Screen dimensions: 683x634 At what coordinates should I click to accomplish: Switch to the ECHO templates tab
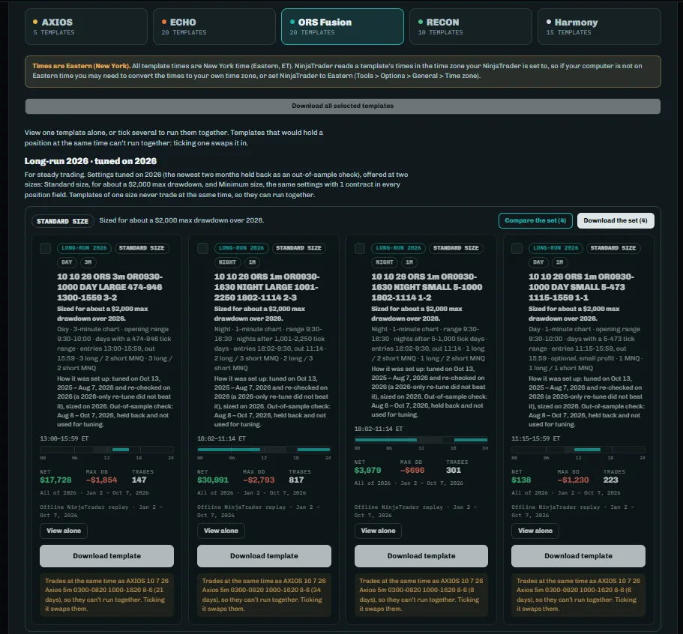point(214,26)
